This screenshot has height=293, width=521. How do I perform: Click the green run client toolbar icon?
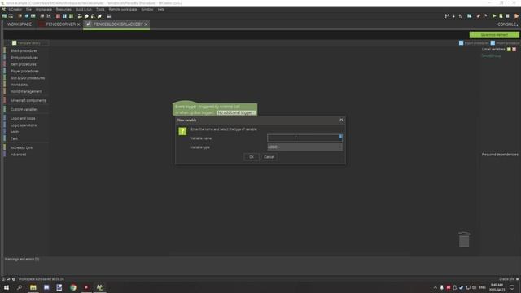pos(494,16)
